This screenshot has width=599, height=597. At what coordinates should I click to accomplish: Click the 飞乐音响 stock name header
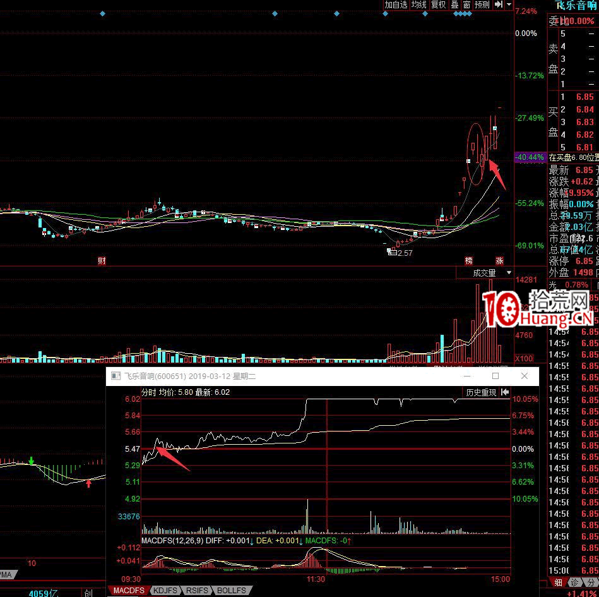click(577, 5)
